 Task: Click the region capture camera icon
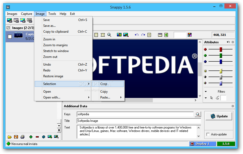click(x=23, y=20)
